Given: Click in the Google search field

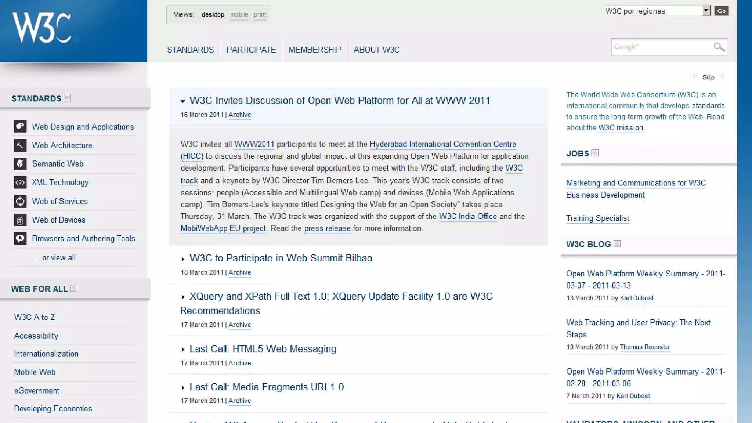Looking at the screenshot, I should (661, 47).
